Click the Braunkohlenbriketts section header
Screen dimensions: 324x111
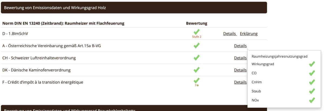coord(134,109)
